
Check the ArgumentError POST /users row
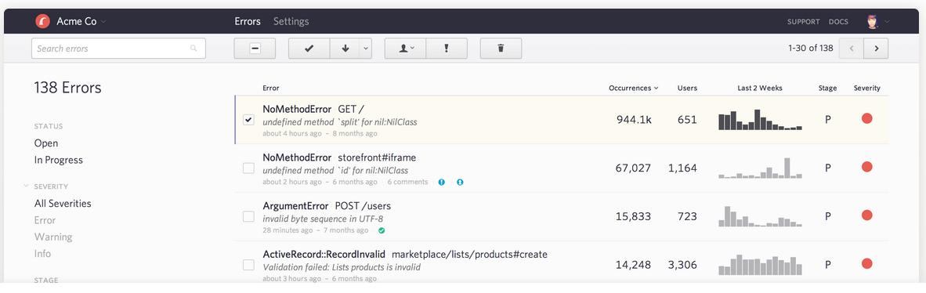(248, 217)
